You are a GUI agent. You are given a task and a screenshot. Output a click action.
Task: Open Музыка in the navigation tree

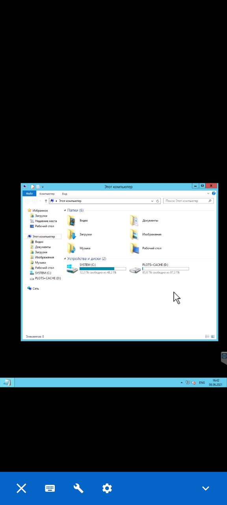coord(38,262)
